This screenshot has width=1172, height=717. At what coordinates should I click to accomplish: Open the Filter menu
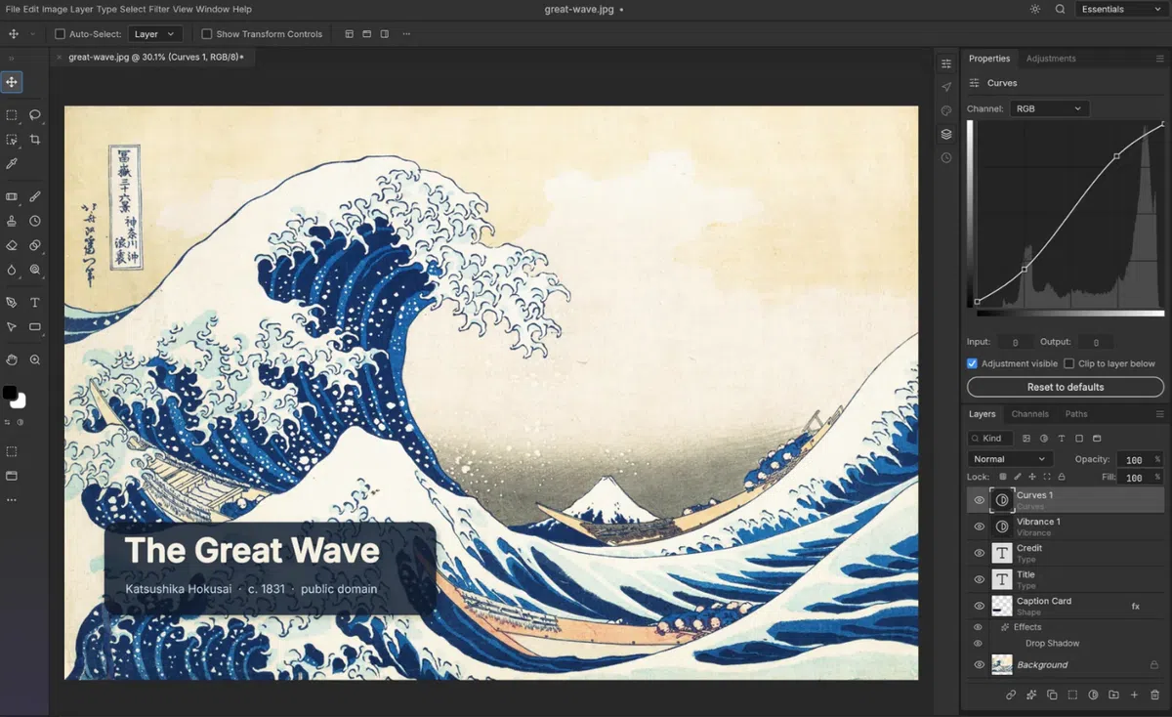pos(159,9)
